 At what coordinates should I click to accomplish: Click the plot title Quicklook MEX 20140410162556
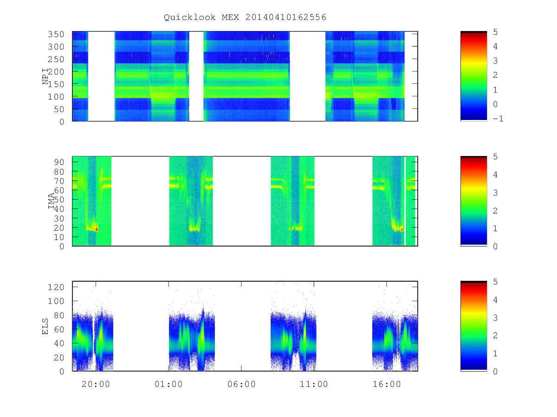click(x=245, y=17)
